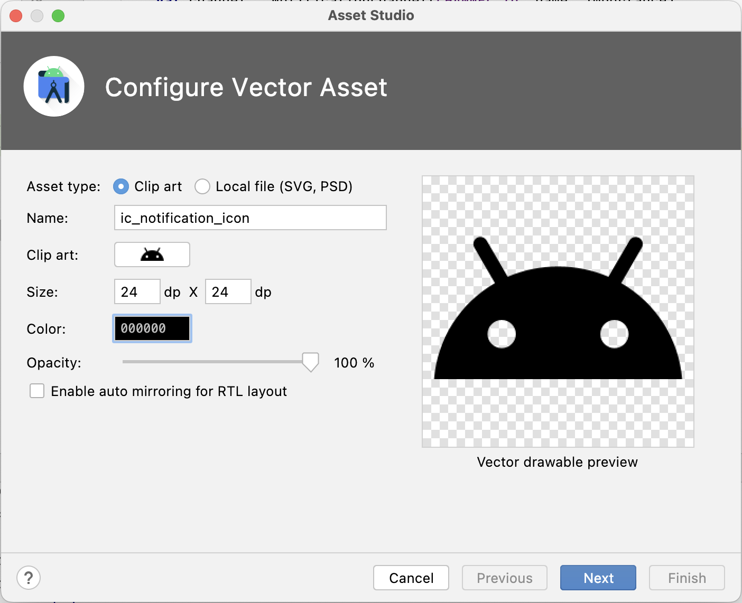Enable auto mirroring for RTL layout
This screenshot has width=742, height=603.
point(36,391)
